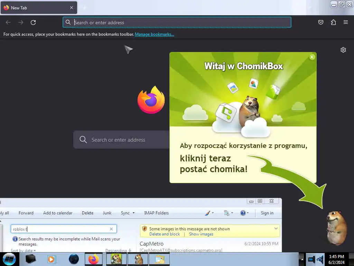This screenshot has width=354, height=266.
Task: Click the info icon beside search results notice
Action: click(15, 239)
